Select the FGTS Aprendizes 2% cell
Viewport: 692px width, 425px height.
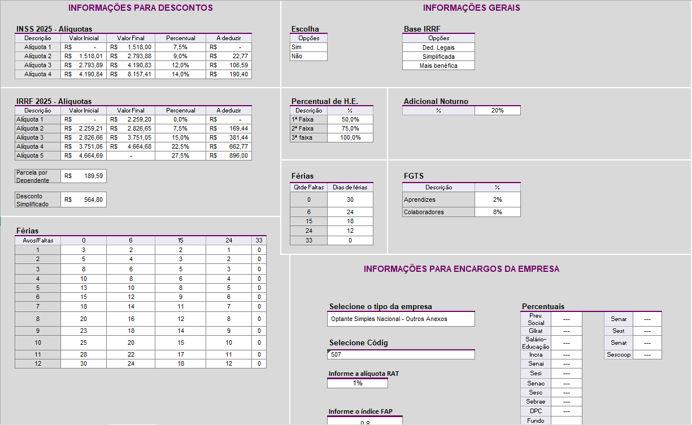click(x=497, y=200)
